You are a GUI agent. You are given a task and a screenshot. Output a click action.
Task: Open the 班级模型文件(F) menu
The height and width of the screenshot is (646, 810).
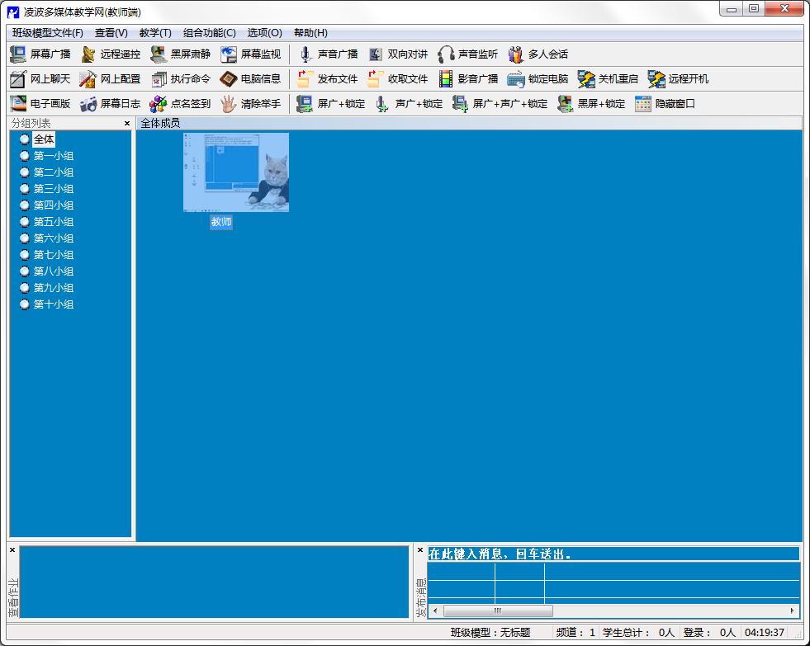click(48, 33)
